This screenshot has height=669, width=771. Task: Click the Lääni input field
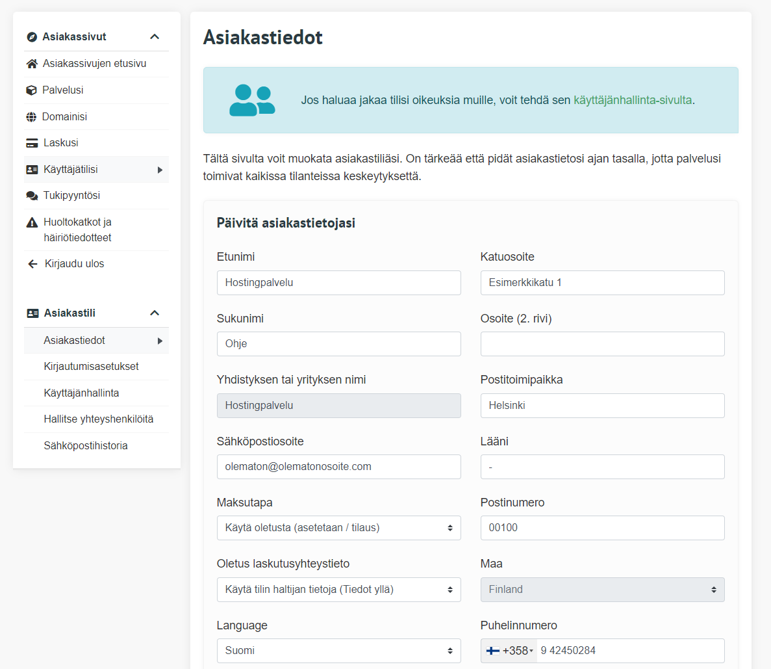click(x=602, y=467)
